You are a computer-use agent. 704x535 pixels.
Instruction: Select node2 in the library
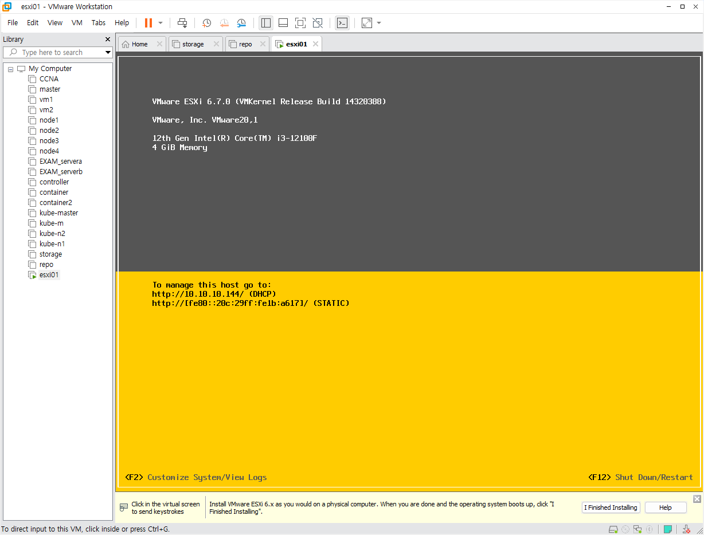click(49, 131)
